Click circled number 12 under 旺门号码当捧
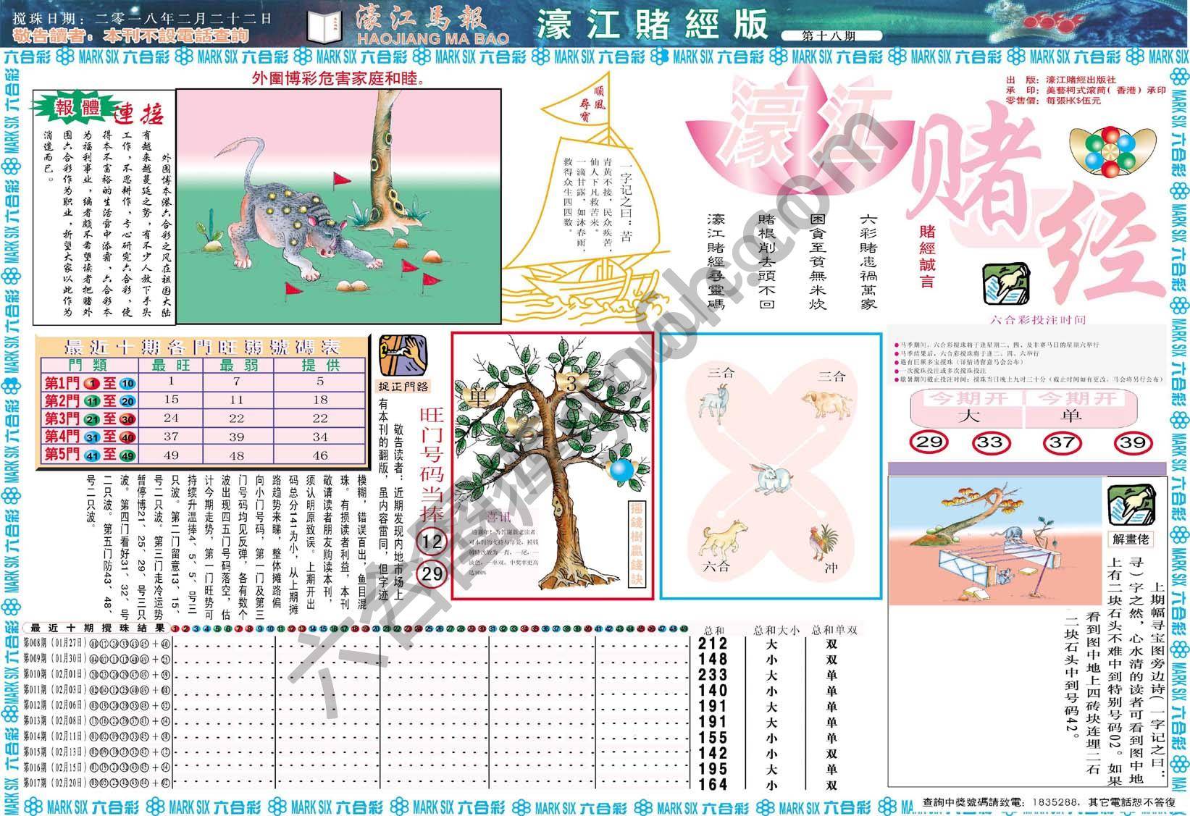The height and width of the screenshot is (816, 1190). pyautogui.click(x=432, y=542)
